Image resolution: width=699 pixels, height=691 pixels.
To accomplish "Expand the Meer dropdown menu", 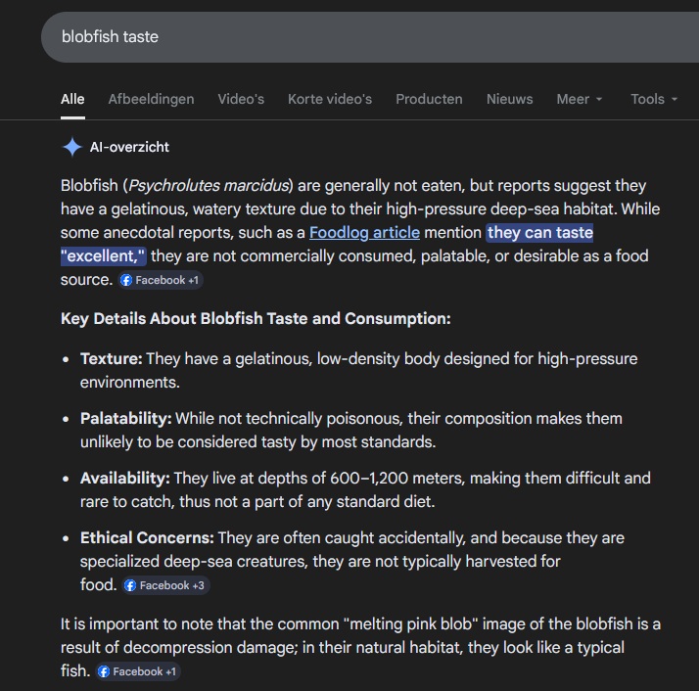I will (x=580, y=99).
